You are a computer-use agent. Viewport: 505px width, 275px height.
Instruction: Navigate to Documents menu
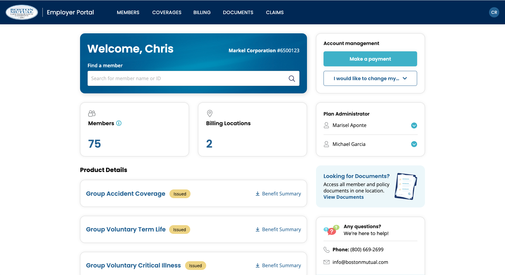(x=238, y=12)
